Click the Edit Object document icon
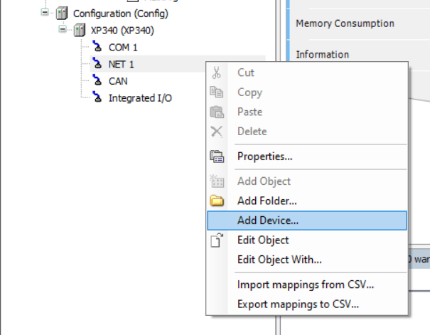 (x=217, y=240)
